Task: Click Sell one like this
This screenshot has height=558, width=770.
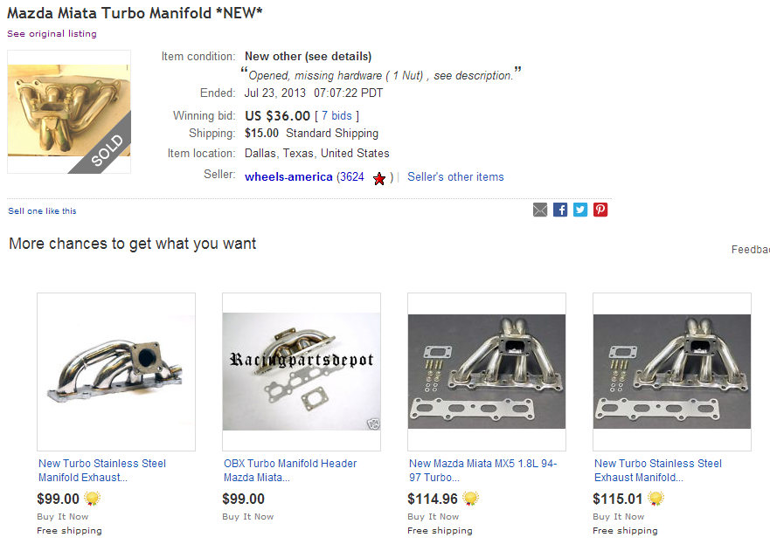Action: [x=42, y=211]
